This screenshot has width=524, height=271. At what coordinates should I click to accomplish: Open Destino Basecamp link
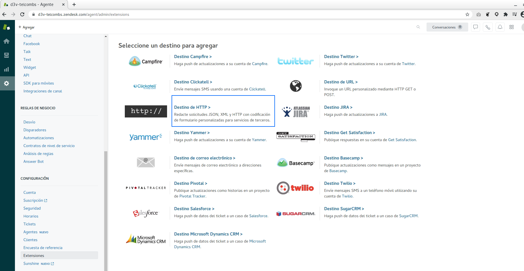pyautogui.click(x=343, y=158)
